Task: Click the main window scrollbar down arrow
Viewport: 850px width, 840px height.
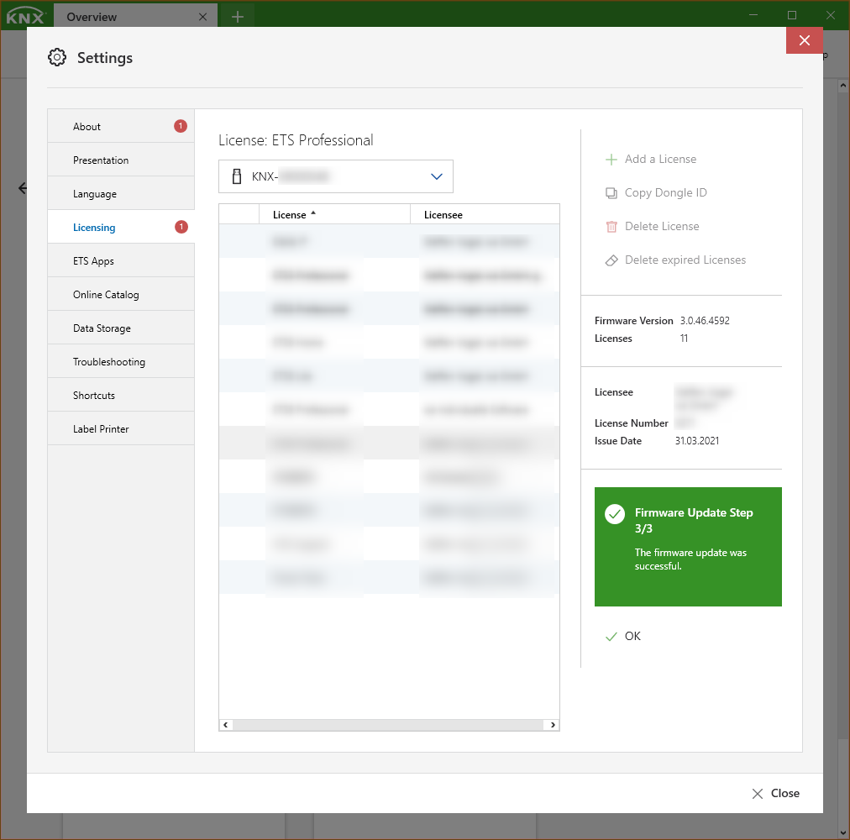Action: point(843,833)
